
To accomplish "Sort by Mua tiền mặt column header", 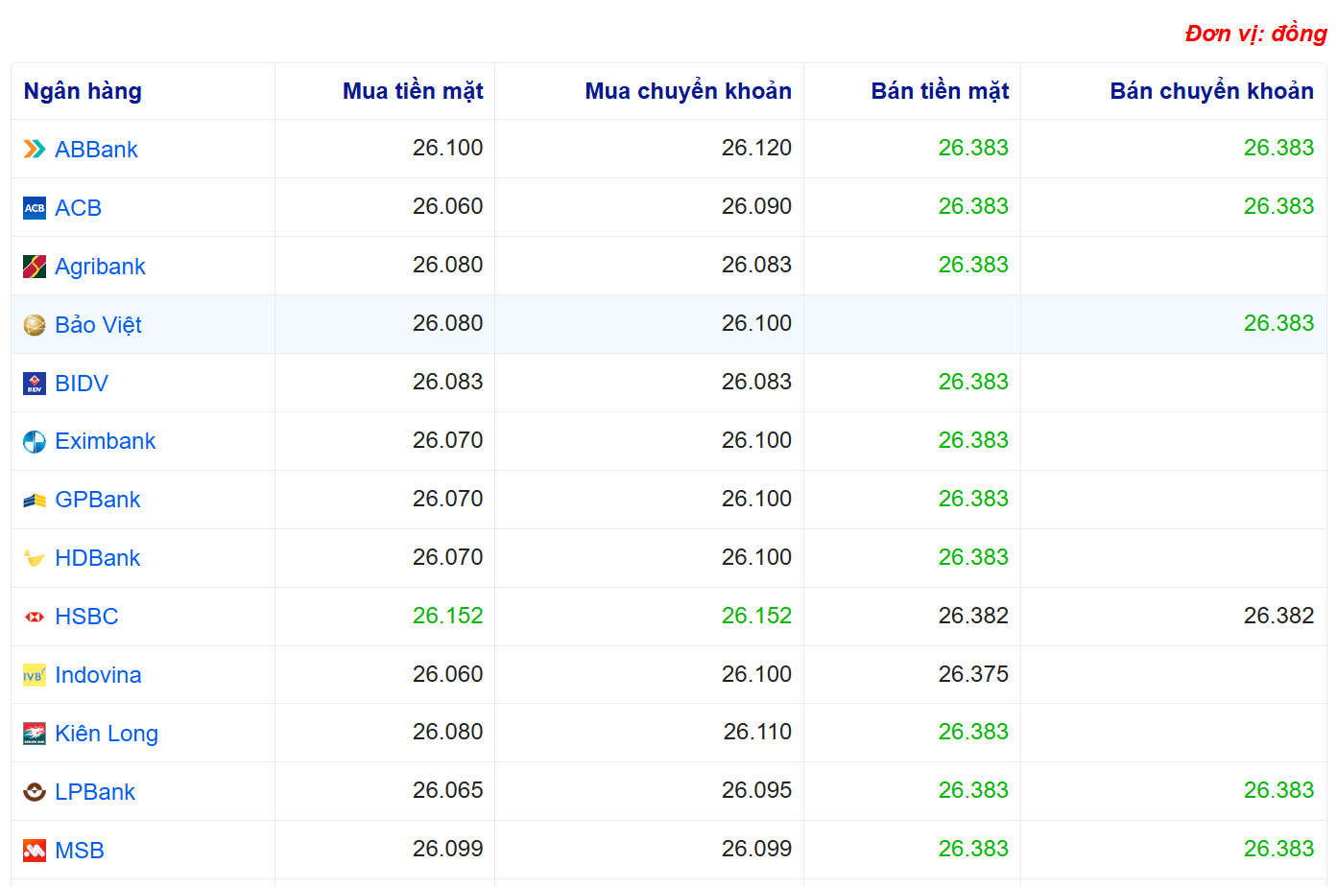I will (x=413, y=91).
